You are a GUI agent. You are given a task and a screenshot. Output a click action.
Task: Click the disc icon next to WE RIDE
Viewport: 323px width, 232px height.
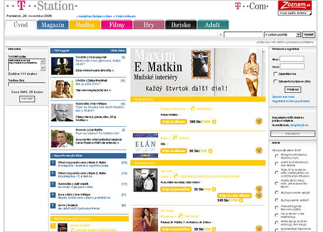[x=180, y=216]
